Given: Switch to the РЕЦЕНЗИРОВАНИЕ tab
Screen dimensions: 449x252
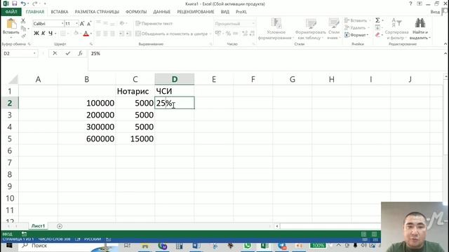Looking at the screenshot, I should (196, 12).
